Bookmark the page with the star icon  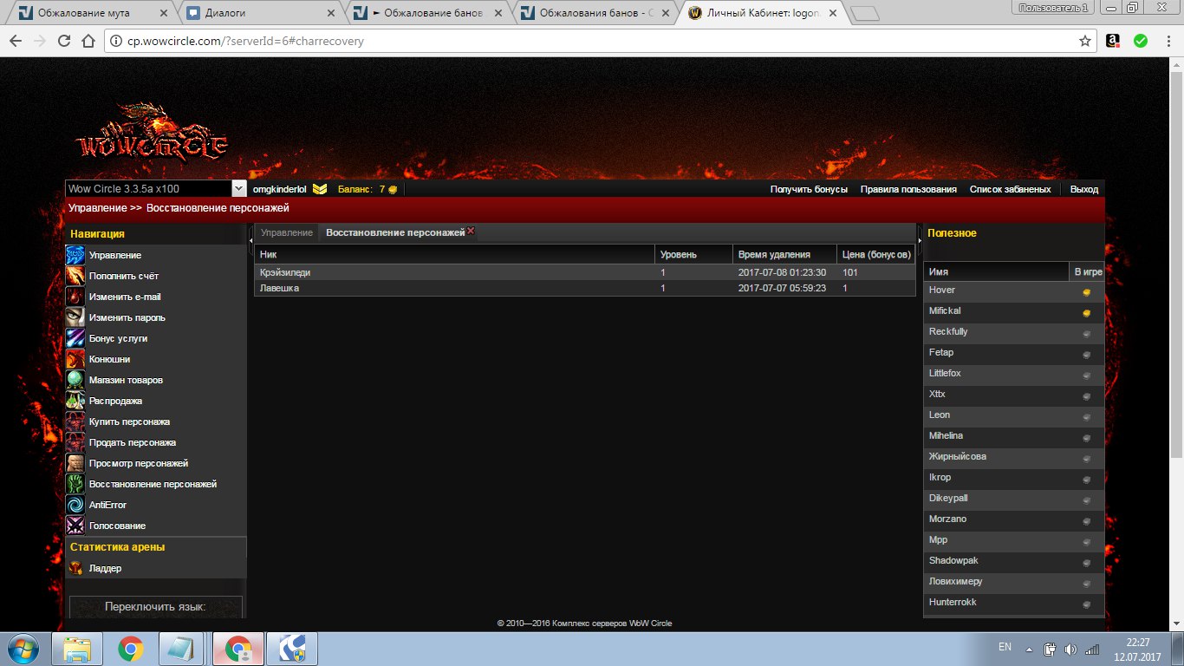(x=1084, y=41)
